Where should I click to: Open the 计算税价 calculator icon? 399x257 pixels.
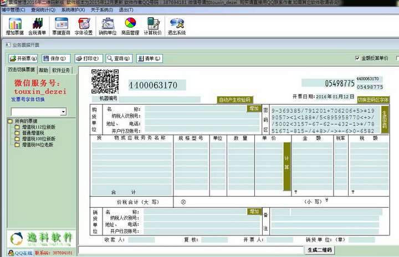click(153, 27)
